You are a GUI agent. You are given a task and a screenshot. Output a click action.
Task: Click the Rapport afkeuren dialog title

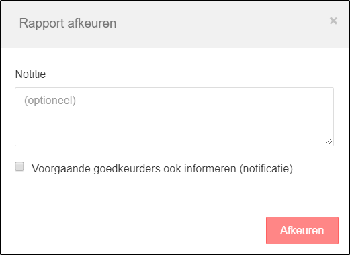[x=68, y=23]
